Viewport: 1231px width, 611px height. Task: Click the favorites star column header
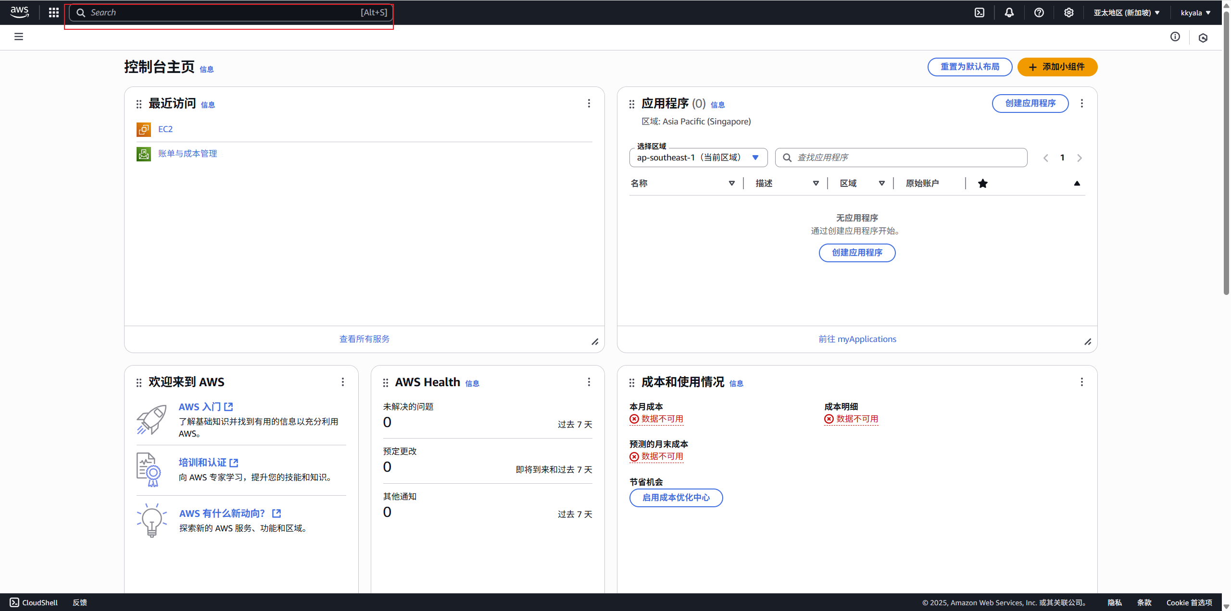tap(983, 183)
